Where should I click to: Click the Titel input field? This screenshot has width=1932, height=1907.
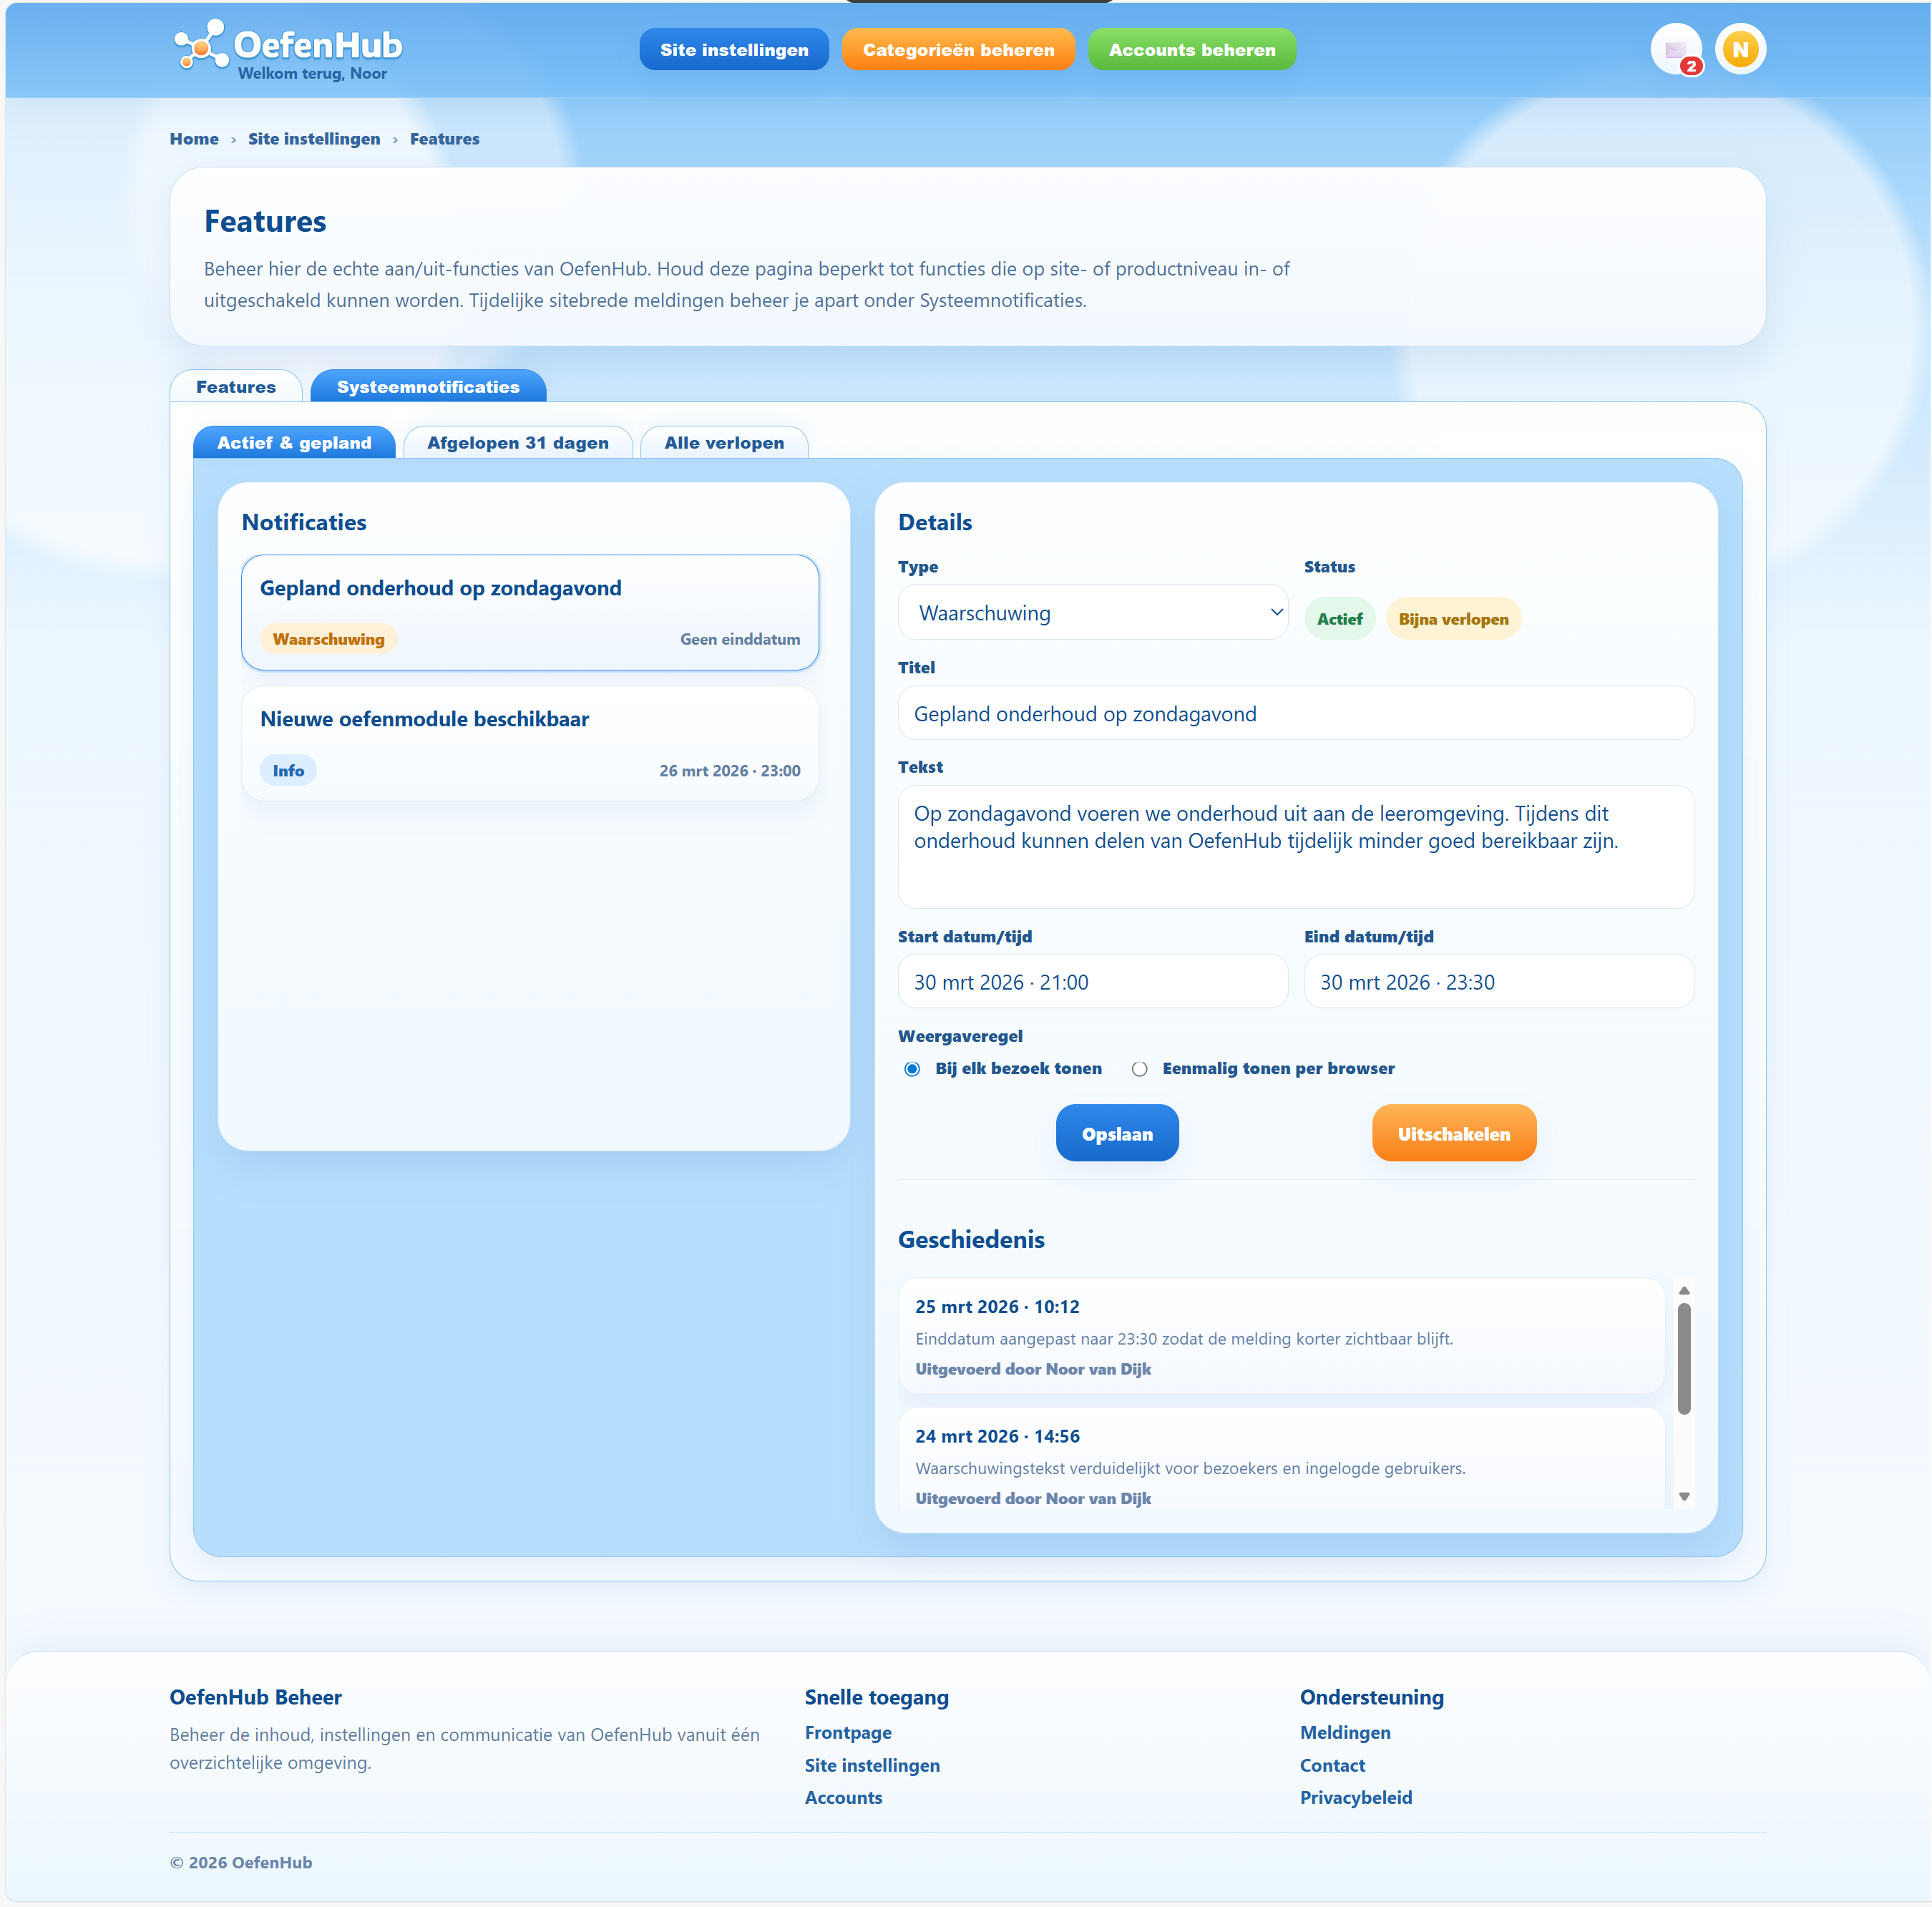tap(1296, 713)
